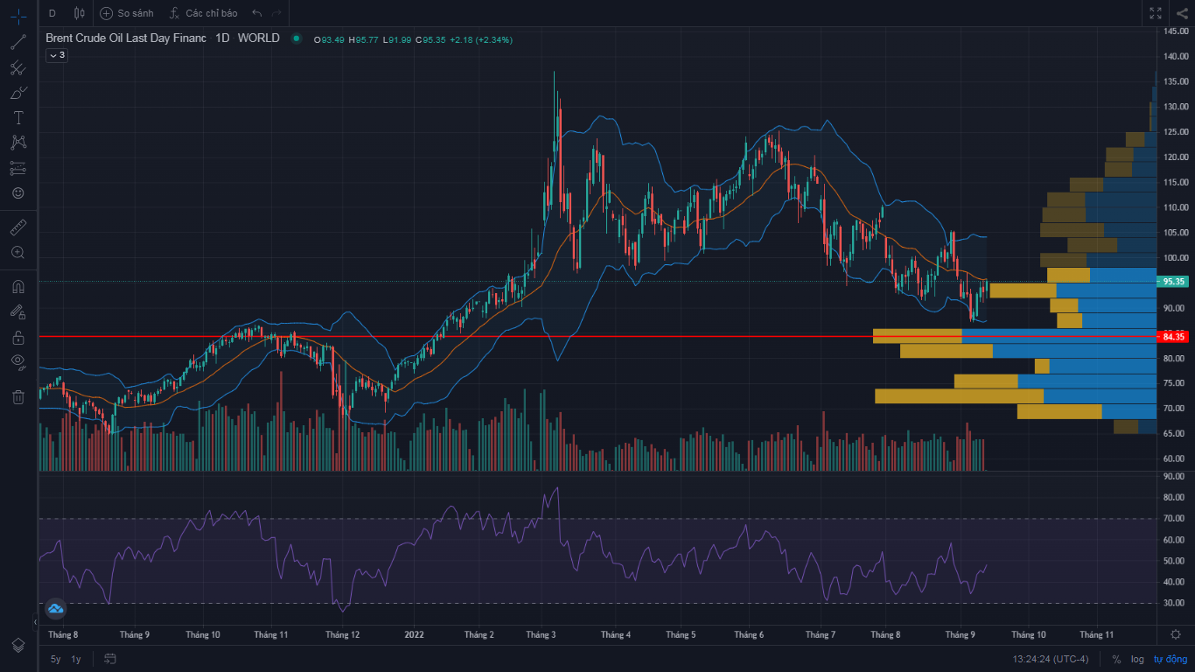Toggle magnet snapping mode
Viewport: 1195px width, 672px height.
click(x=18, y=286)
